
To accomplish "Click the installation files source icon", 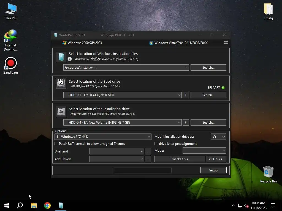I will (61, 57).
